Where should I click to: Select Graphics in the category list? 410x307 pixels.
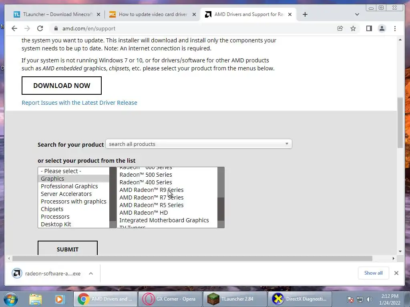coord(74,179)
